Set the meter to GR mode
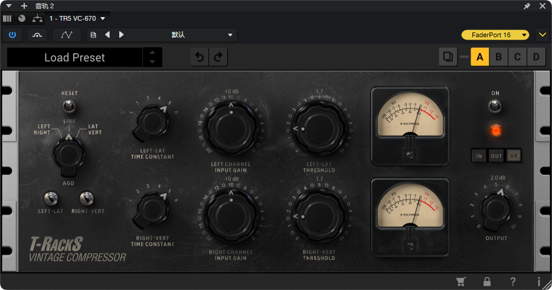This screenshot has height=290, width=552. pos(514,156)
